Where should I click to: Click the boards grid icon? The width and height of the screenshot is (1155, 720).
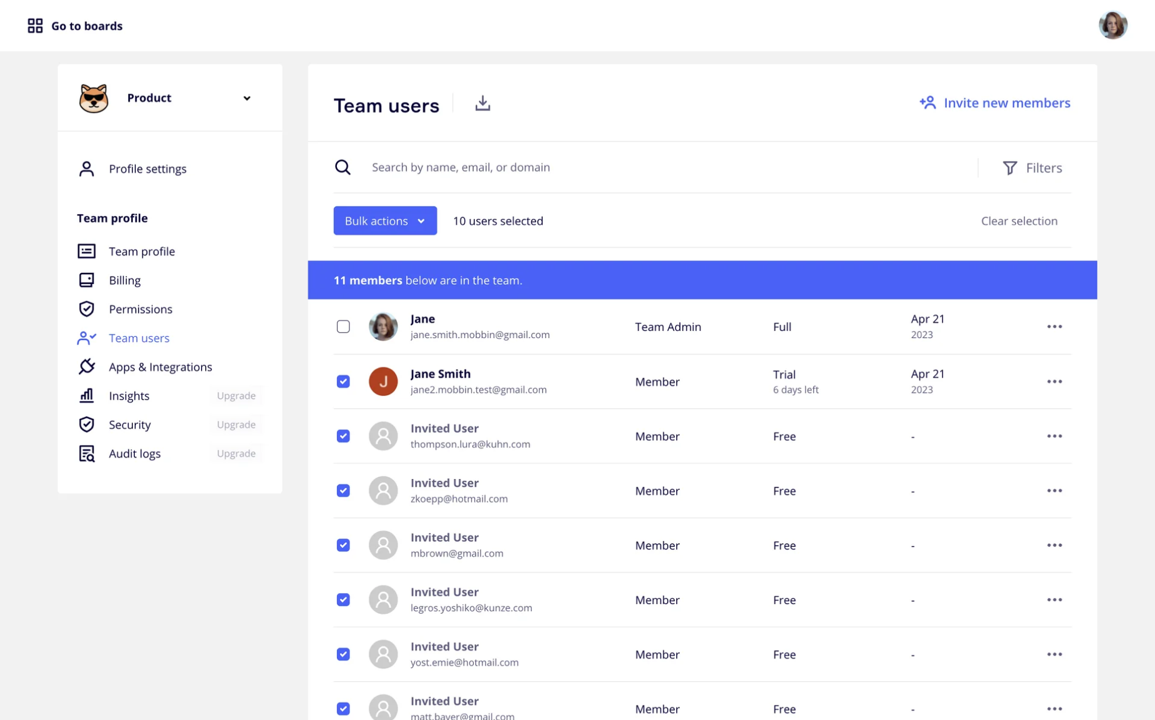(x=35, y=25)
